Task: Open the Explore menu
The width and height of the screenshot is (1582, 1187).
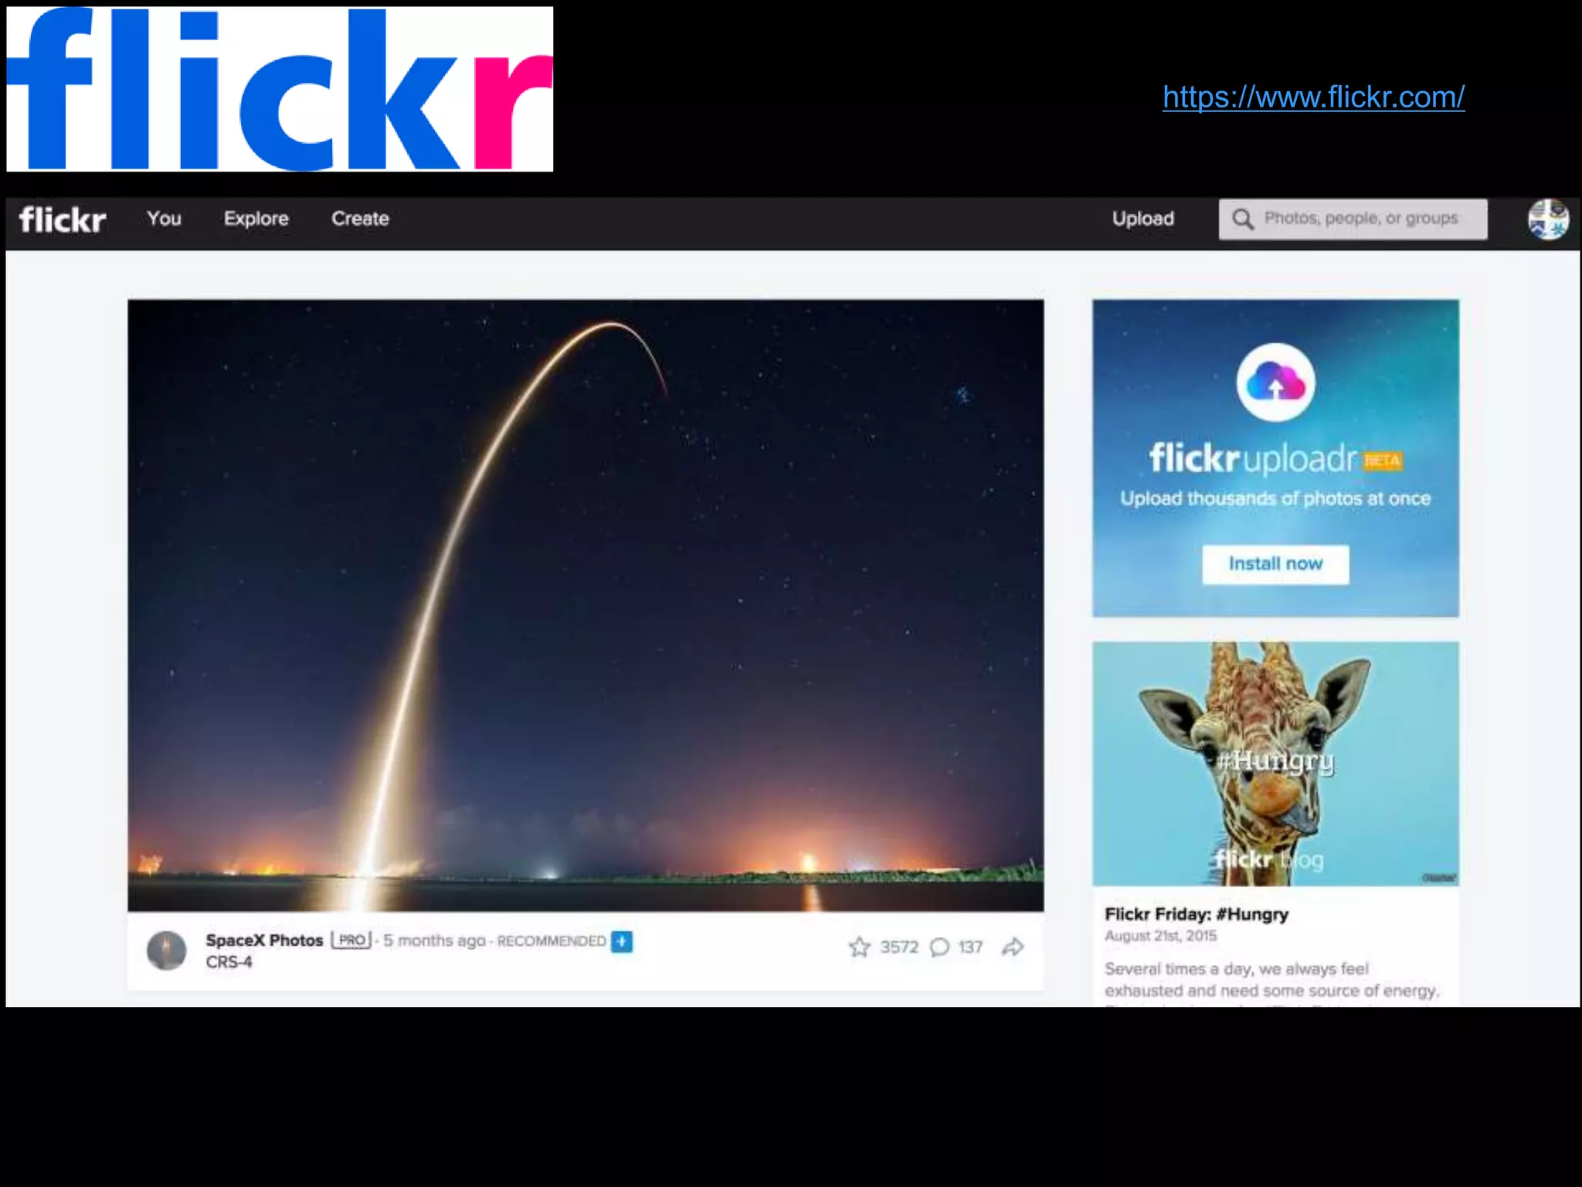Action: tap(256, 219)
